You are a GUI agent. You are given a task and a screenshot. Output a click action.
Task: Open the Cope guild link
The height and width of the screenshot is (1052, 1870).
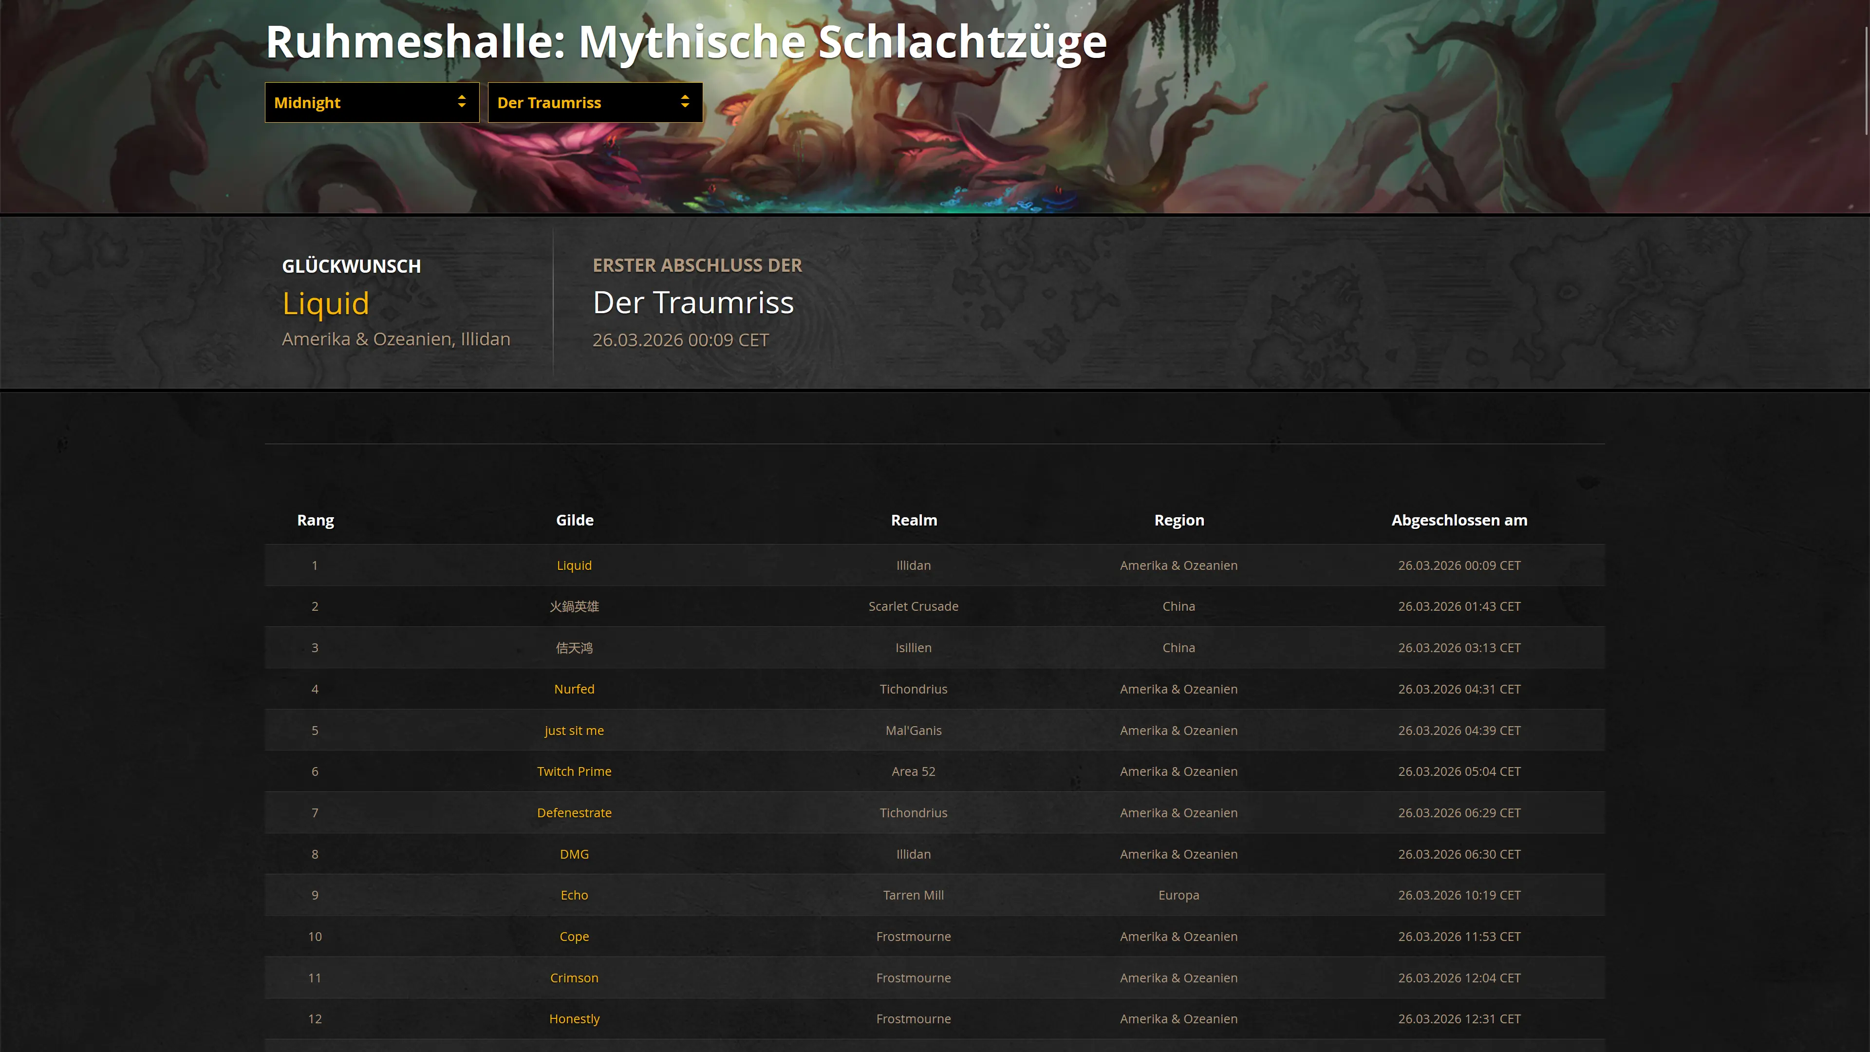pyautogui.click(x=574, y=937)
